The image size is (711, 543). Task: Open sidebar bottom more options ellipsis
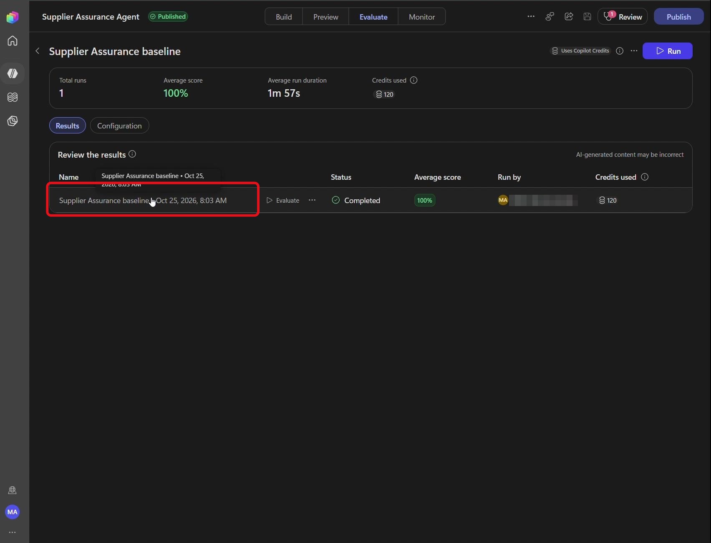[x=13, y=532]
